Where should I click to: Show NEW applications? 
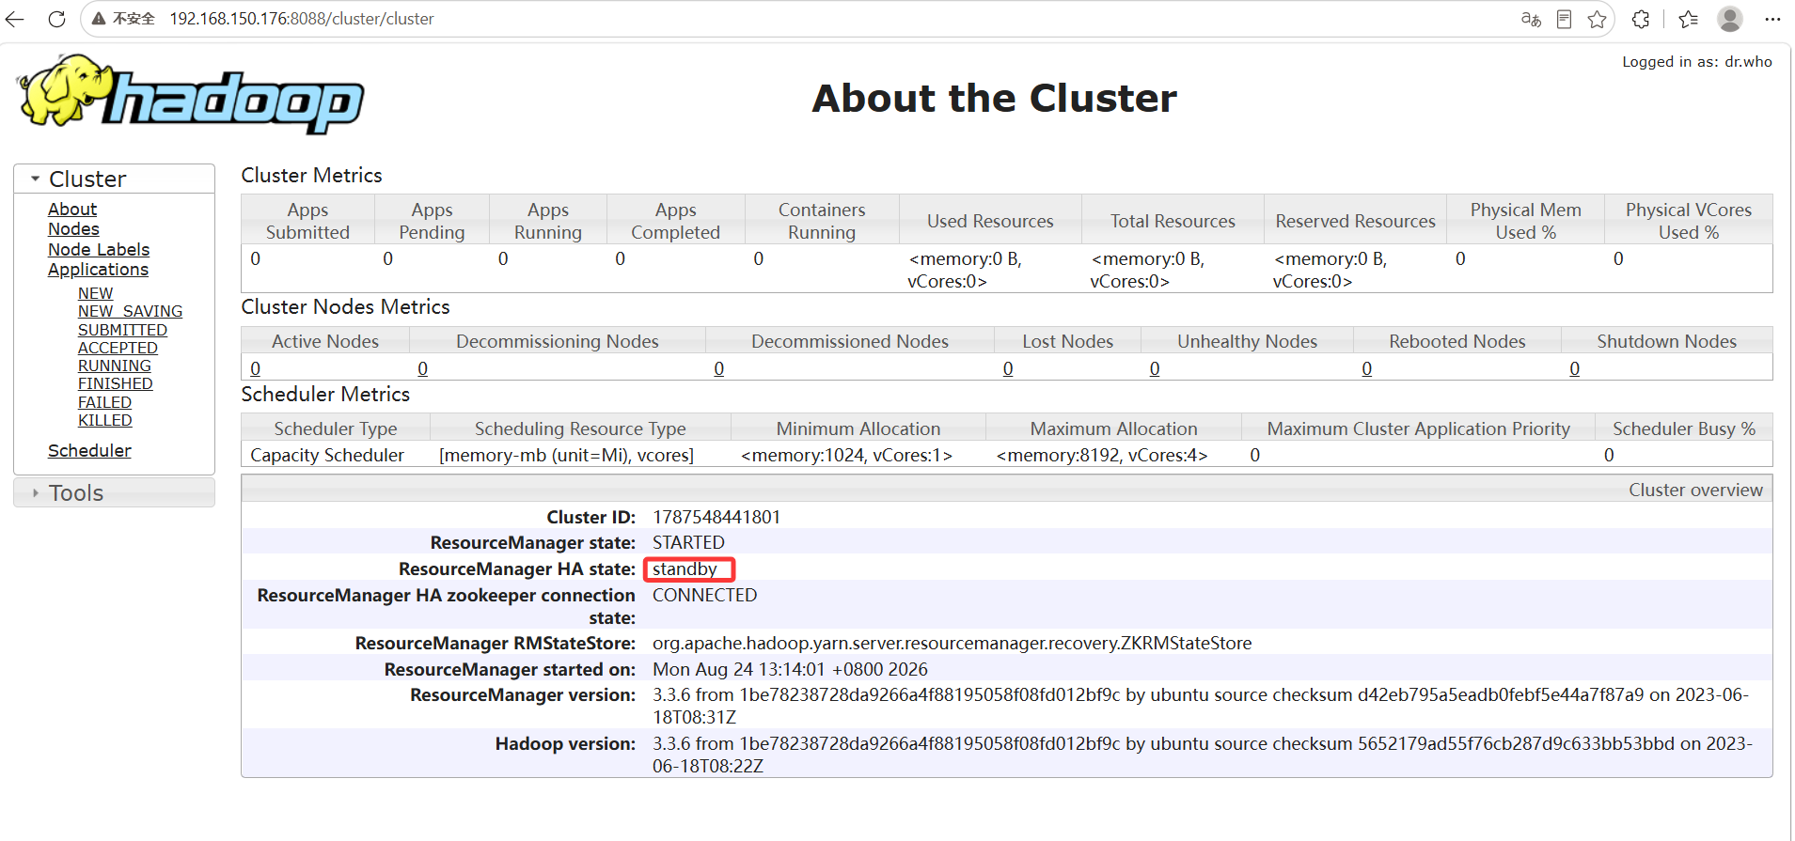pyautogui.click(x=95, y=293)
